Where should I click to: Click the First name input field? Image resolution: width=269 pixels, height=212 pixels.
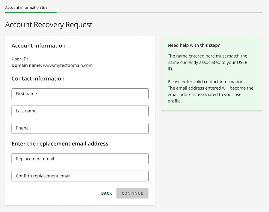click(x=80, y=94)
